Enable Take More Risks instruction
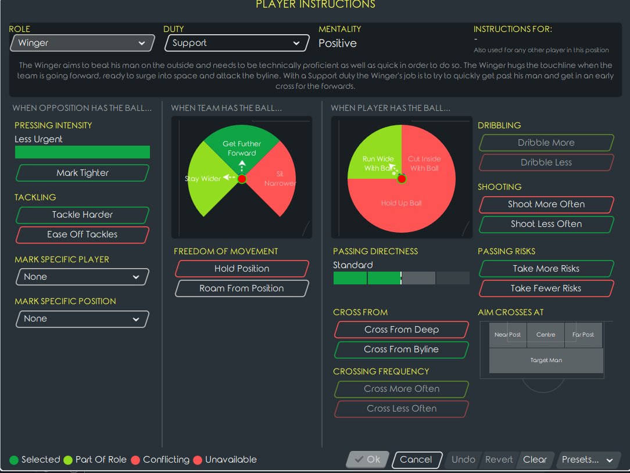This screenshot has height=473, width=630. click(x=546, y=268)
